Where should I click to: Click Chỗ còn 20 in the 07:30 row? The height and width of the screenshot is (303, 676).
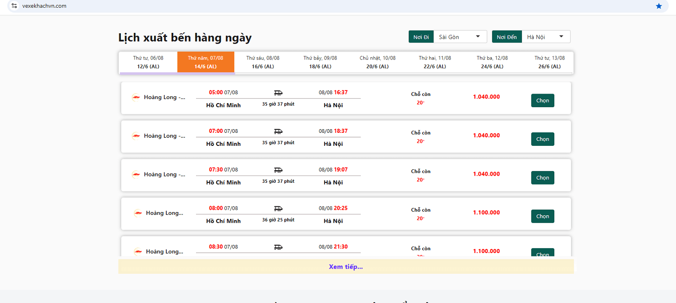[420, 176]
